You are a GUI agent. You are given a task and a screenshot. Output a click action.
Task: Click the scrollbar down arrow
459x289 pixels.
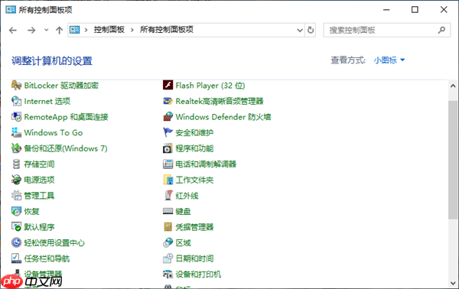click(x=453, y=283)
